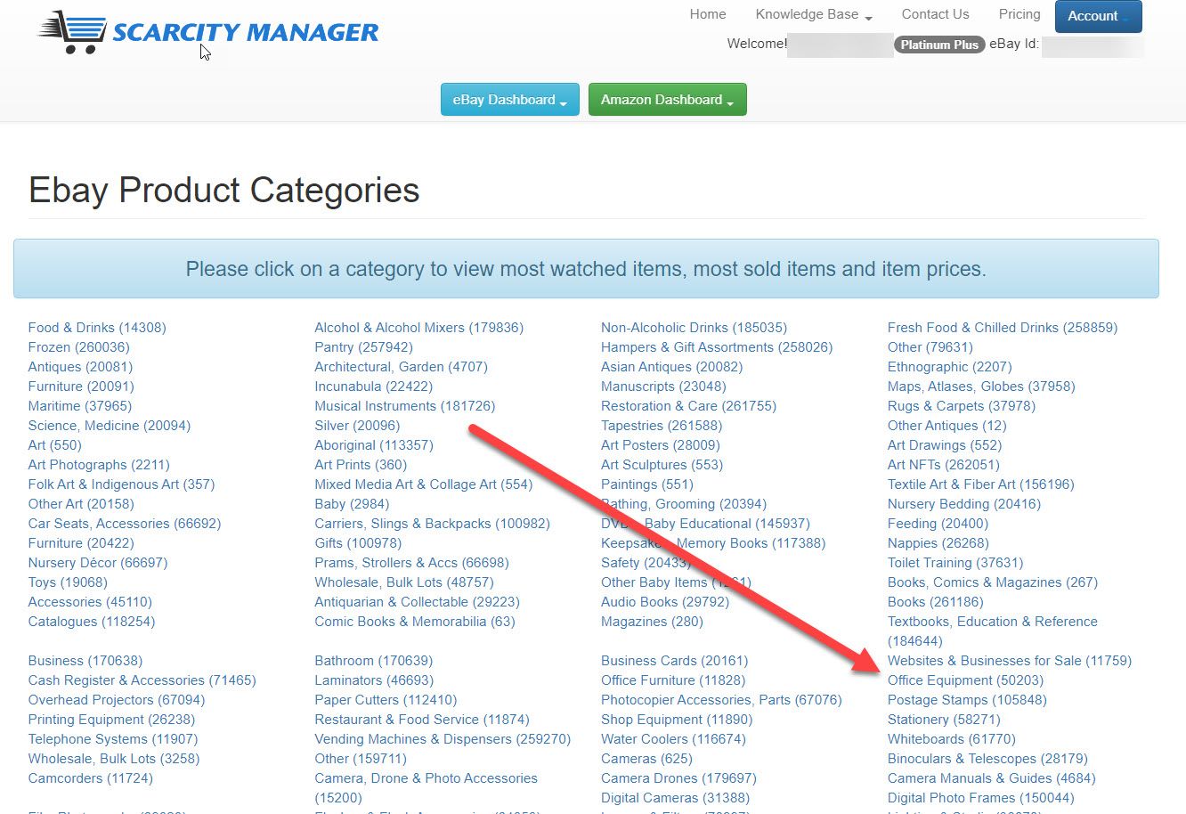Open the Amazon Dashboard dropdown
The image size is (1186, 814).
point(668,100)
